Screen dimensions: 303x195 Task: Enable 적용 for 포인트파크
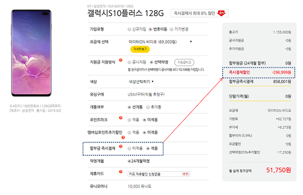tap(129, 120)
